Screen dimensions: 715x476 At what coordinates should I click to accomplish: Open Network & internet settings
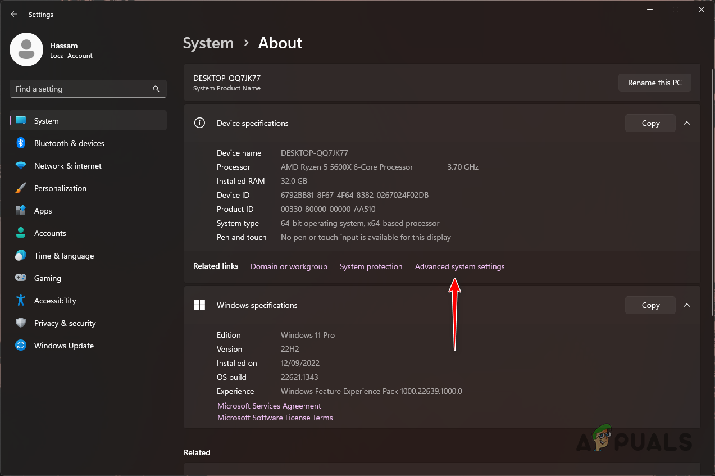tap(67, 166)
